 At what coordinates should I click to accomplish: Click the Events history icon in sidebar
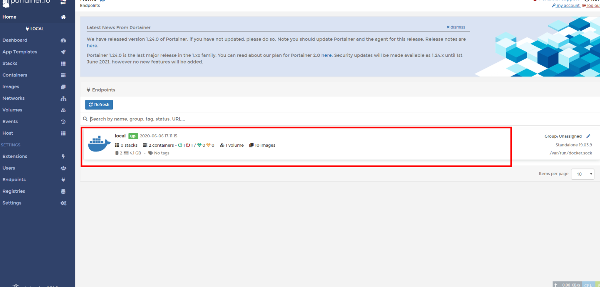tap(63, 122)
